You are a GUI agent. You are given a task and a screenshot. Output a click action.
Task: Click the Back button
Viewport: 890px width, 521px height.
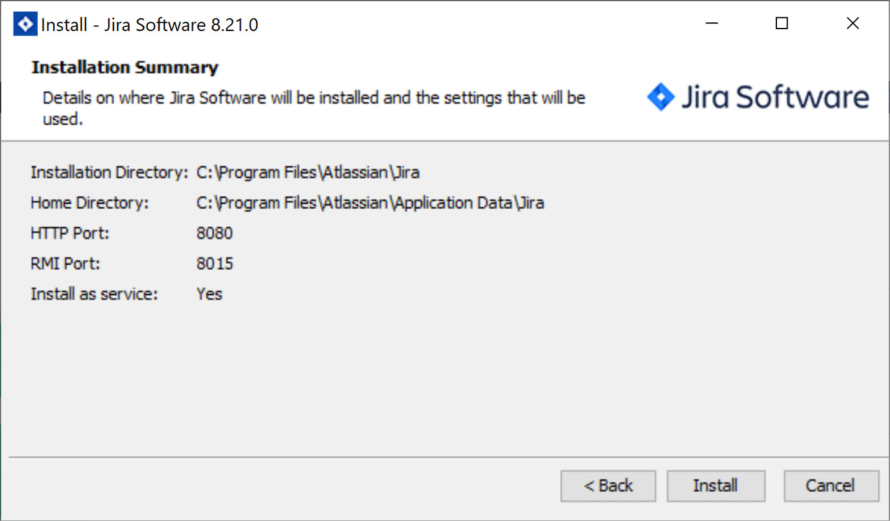607,486
